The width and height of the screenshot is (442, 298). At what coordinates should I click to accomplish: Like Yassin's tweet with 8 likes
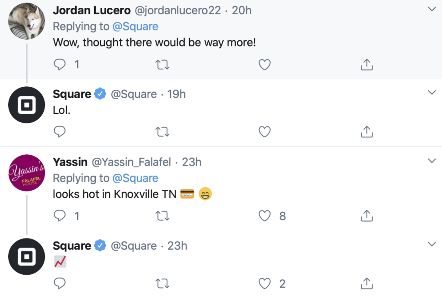(x=264, y=216)
